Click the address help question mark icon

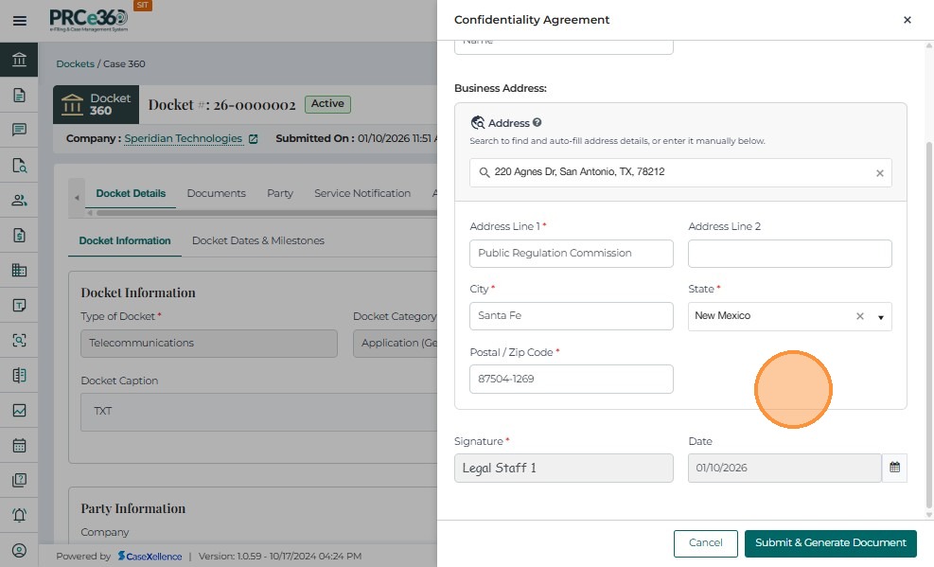point(537,123)
